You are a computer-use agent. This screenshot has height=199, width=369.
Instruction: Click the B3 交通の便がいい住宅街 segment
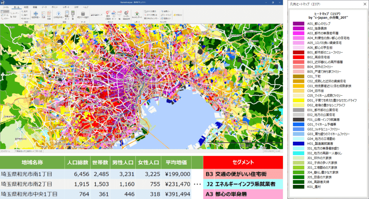[x=243, y=174]
